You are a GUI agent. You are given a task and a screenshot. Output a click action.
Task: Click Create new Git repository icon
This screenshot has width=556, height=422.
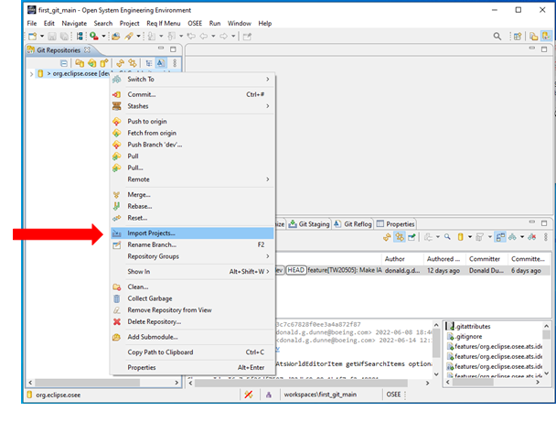(x=104, y=63)
